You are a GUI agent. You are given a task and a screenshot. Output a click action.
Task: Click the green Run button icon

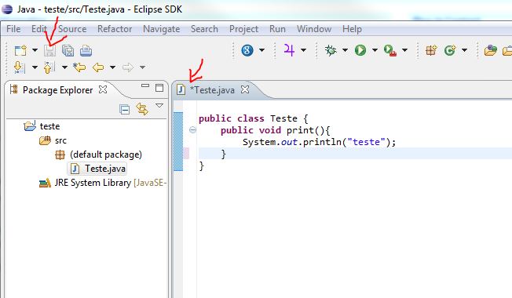click(360, 50)
